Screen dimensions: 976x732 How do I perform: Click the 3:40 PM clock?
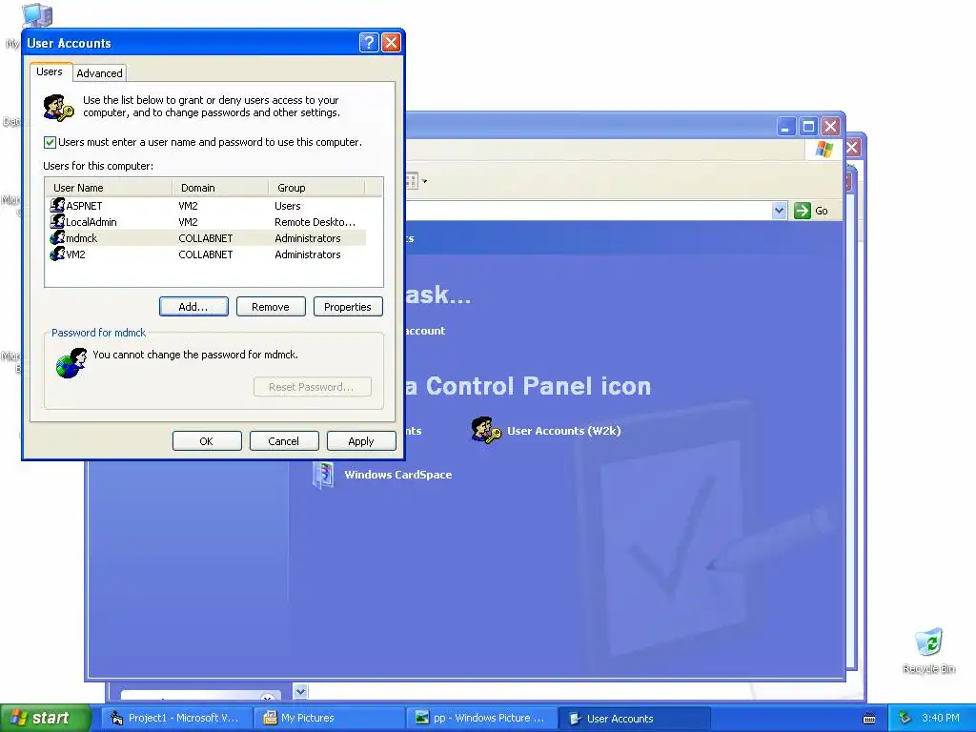click(941, 719)
